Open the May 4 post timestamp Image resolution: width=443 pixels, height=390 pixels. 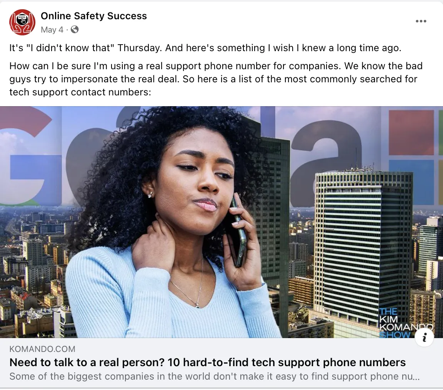[x=52, y=30]
